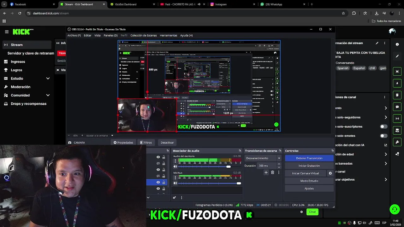Open virtual camera settings gear in OBS

pos(330,173)
